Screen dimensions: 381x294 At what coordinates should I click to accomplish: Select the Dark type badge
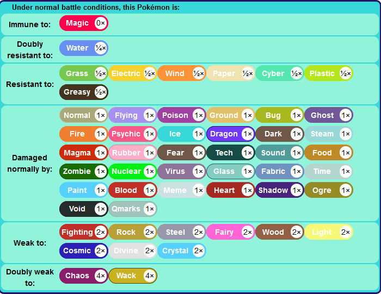[x=280, y=134]
